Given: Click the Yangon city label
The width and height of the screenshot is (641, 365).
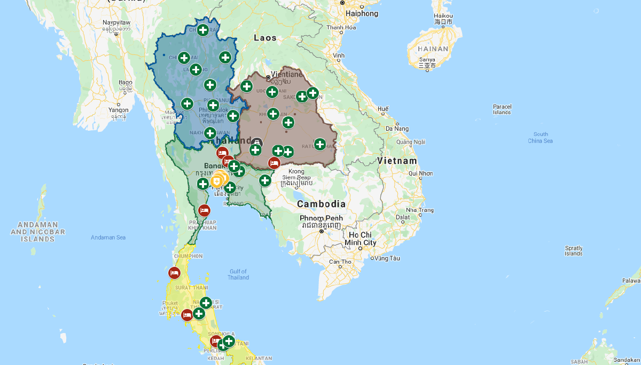Looking at the screenshot, I should tap(118, 110).
